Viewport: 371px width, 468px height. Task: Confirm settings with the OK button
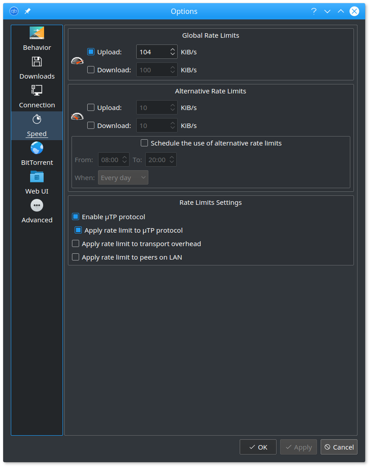tap(258, 447)
